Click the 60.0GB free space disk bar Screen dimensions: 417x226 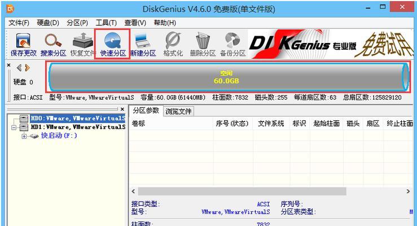click(228, 77)
